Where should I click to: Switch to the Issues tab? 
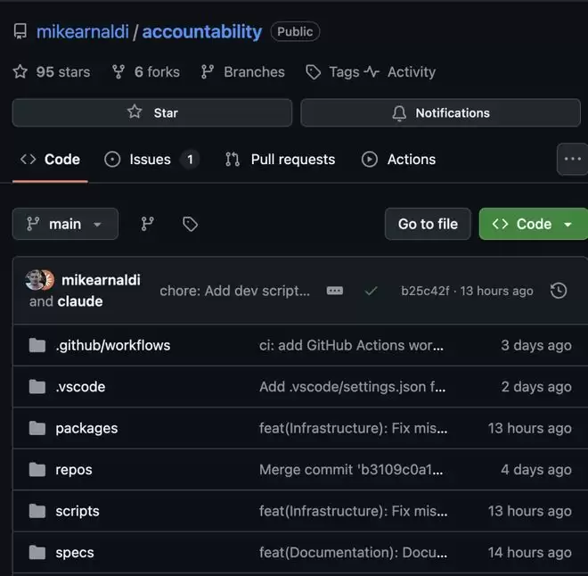tap(151, 160)
